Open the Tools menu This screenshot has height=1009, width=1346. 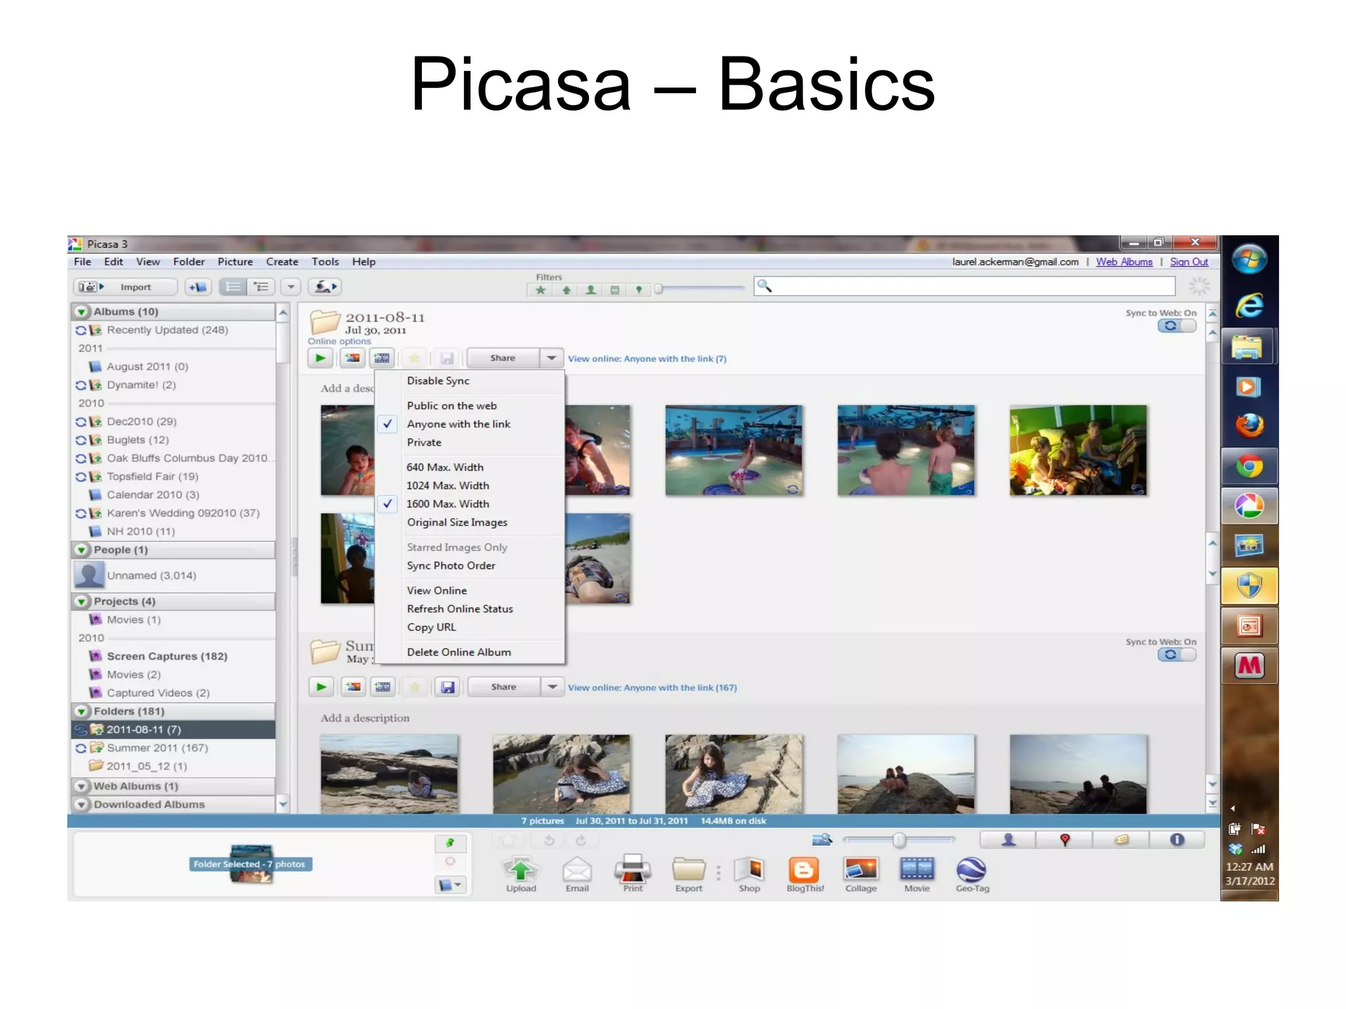coord(325,261)
